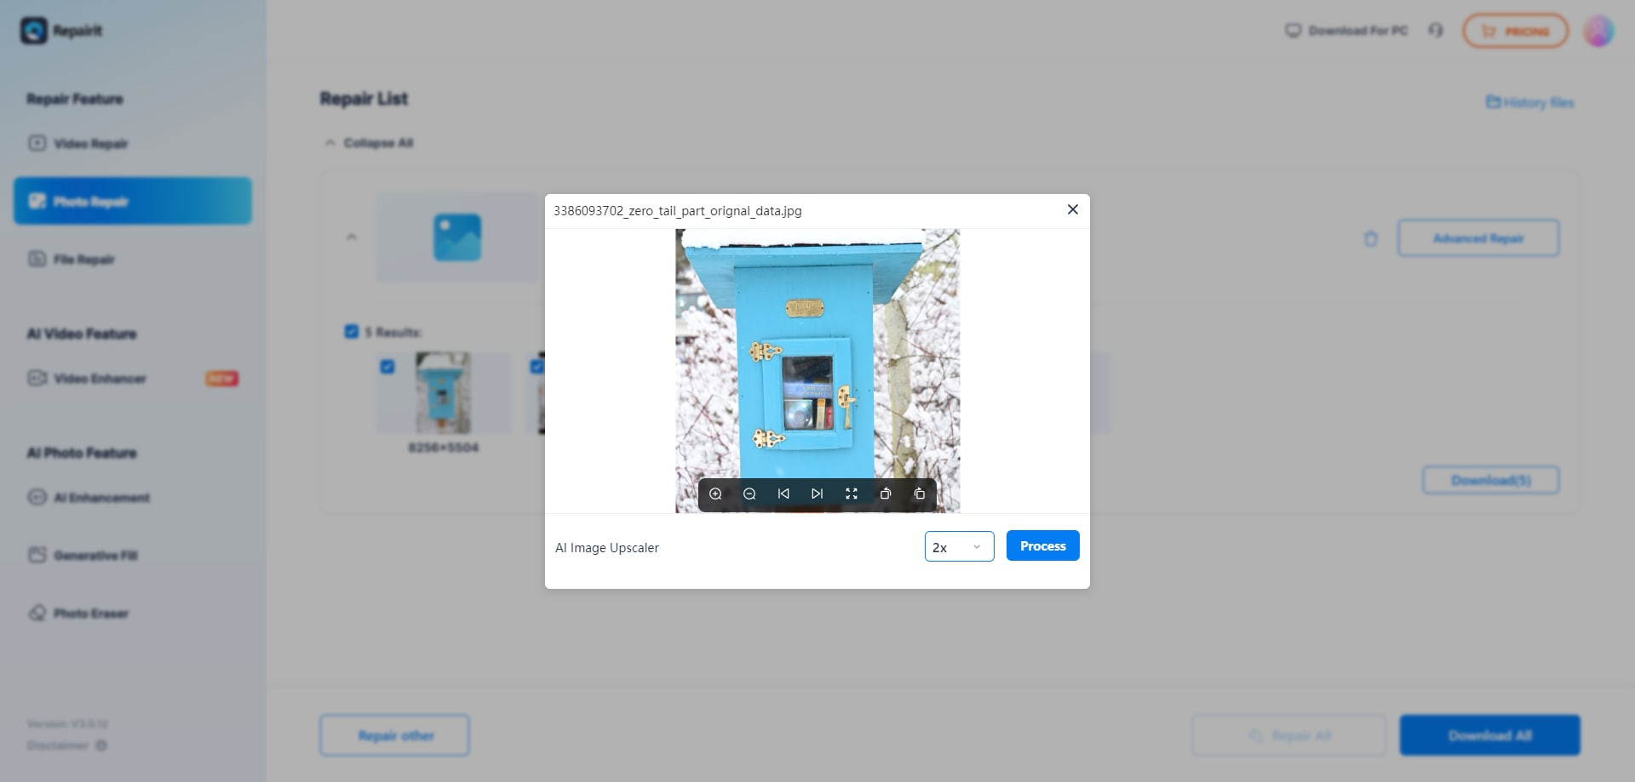The height and width of the screenshot is (782, 1635).
Task: Collapse the repair item with the chevron
Action: click(x=351, y=237)
